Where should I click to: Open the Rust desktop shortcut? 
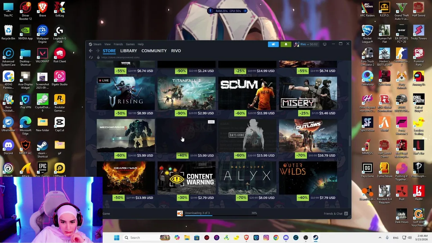401,193
